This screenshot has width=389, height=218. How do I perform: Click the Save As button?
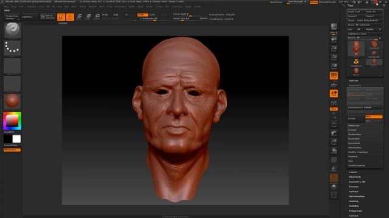374,12
